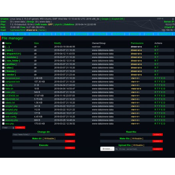This screenshot has height=175, width=175.
Task: Tick the select-all checkbox beside Name header
Action: click(x=3, y=43)
